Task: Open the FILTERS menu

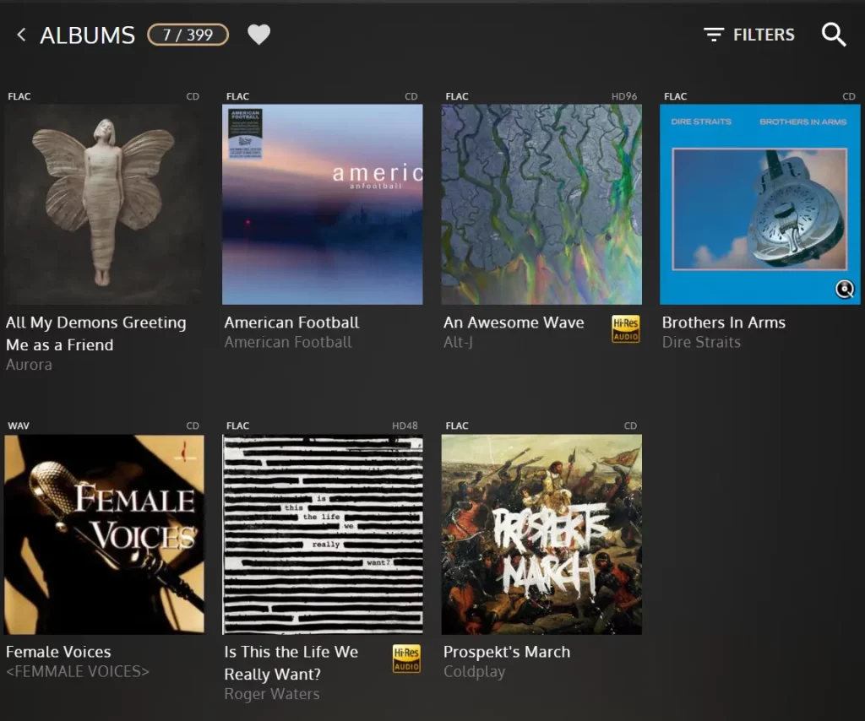Action: (x=749, y=35)
